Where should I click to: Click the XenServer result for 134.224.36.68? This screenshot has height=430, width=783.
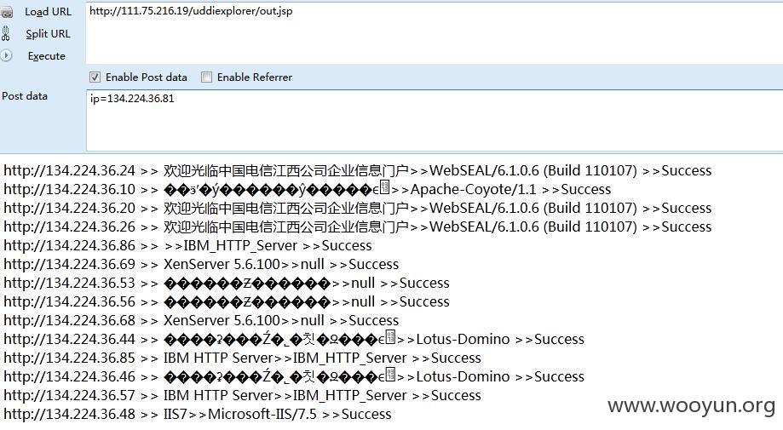click(x=201, y=320)
